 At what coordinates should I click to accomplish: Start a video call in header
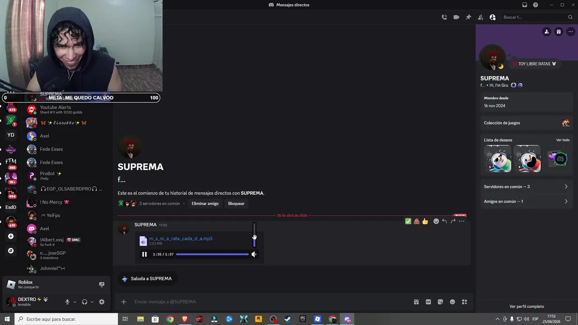tap(457, 17)
